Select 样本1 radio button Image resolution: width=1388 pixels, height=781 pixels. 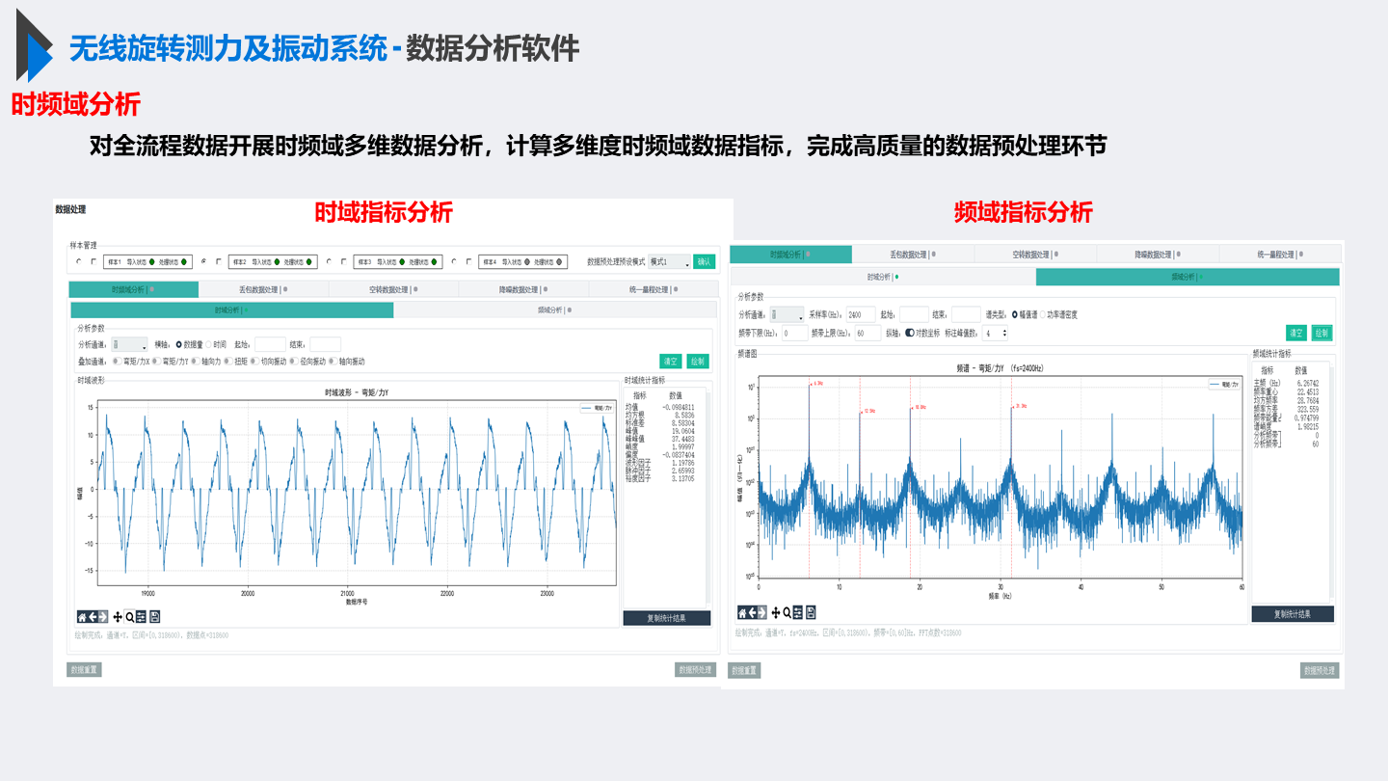(78, 261)
